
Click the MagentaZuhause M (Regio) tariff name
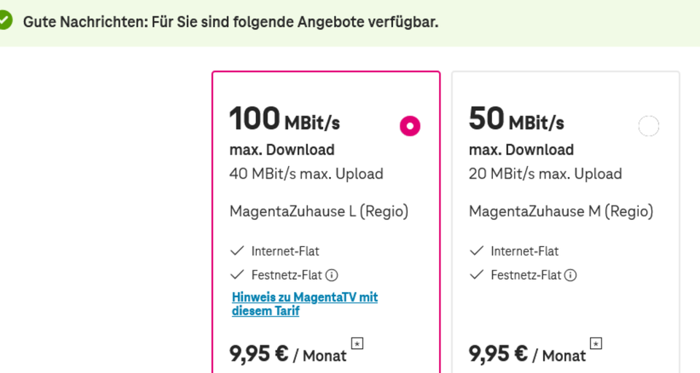coord(561,211)
